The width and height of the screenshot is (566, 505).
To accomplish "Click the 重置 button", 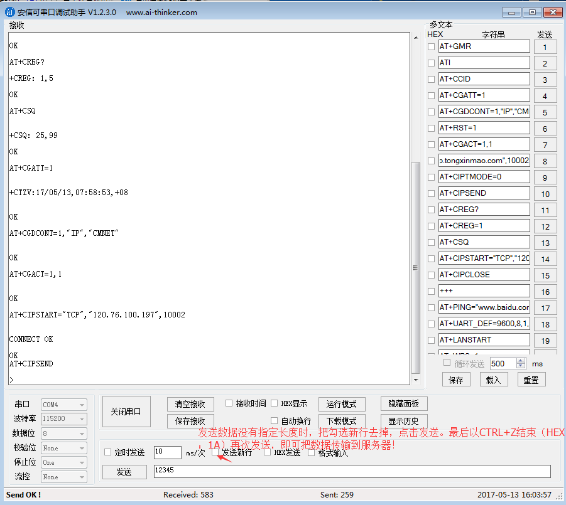I will (x=531, y=380).
